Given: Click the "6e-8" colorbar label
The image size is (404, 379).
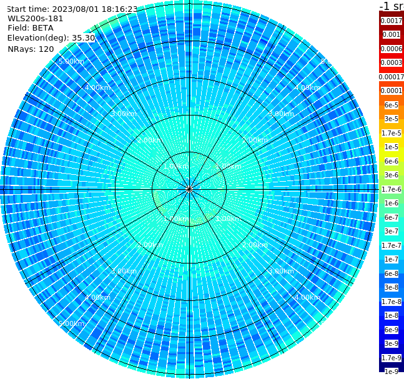Looking at the screenshot, I should point(392,273).
